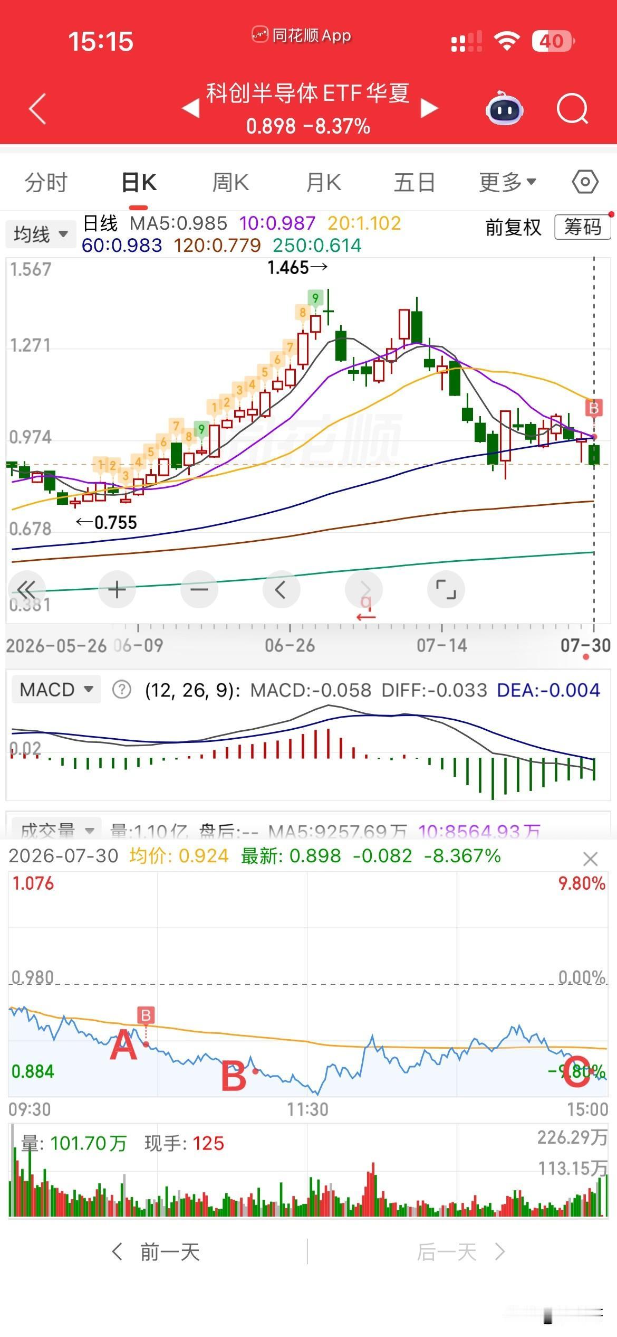The width and height of the screenshot is (617, 1337).
Task: Tap the MA5:0.985 value
Action: click(178, 223)
